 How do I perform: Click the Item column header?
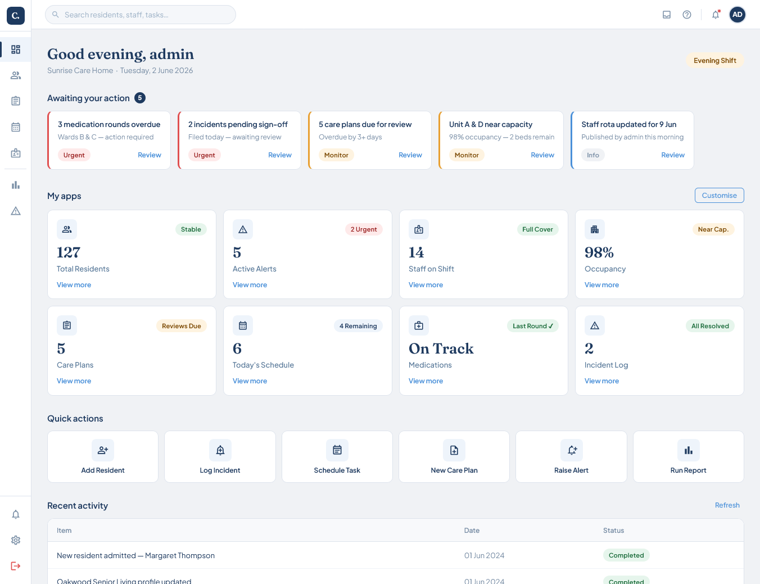pyautogui.click(x=64, y=531)
